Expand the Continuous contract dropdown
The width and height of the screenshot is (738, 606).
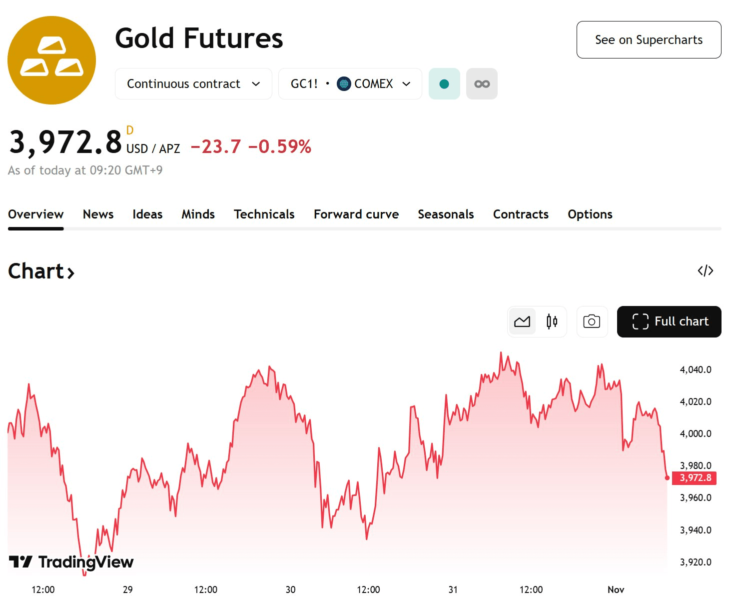pyautogui.click(x=193, y=84)
